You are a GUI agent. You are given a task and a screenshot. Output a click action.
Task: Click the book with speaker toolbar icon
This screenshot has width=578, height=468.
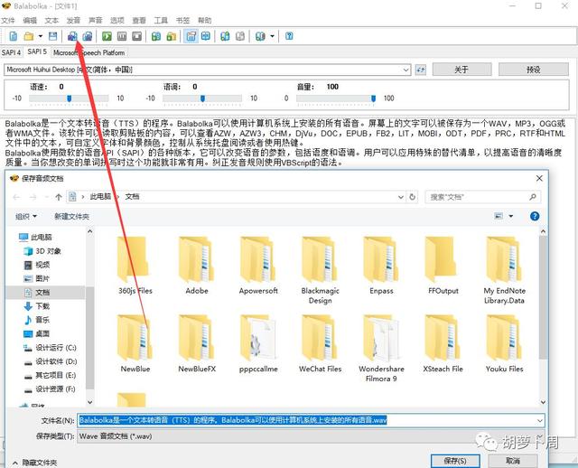point(260,36)
